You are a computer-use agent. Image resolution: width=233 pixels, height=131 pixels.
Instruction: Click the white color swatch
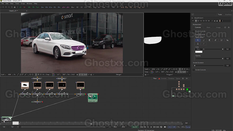pyautogui.click(x=199, y=52)
